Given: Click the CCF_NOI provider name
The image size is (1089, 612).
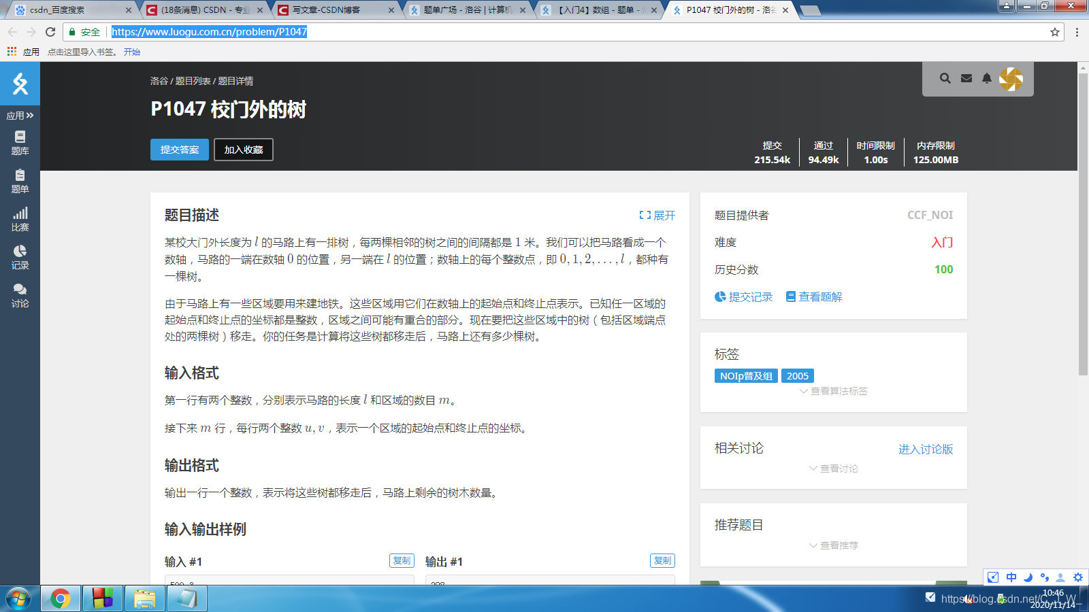Looking at the screenshot, I should pyautogui.click(x=930, y=215).
